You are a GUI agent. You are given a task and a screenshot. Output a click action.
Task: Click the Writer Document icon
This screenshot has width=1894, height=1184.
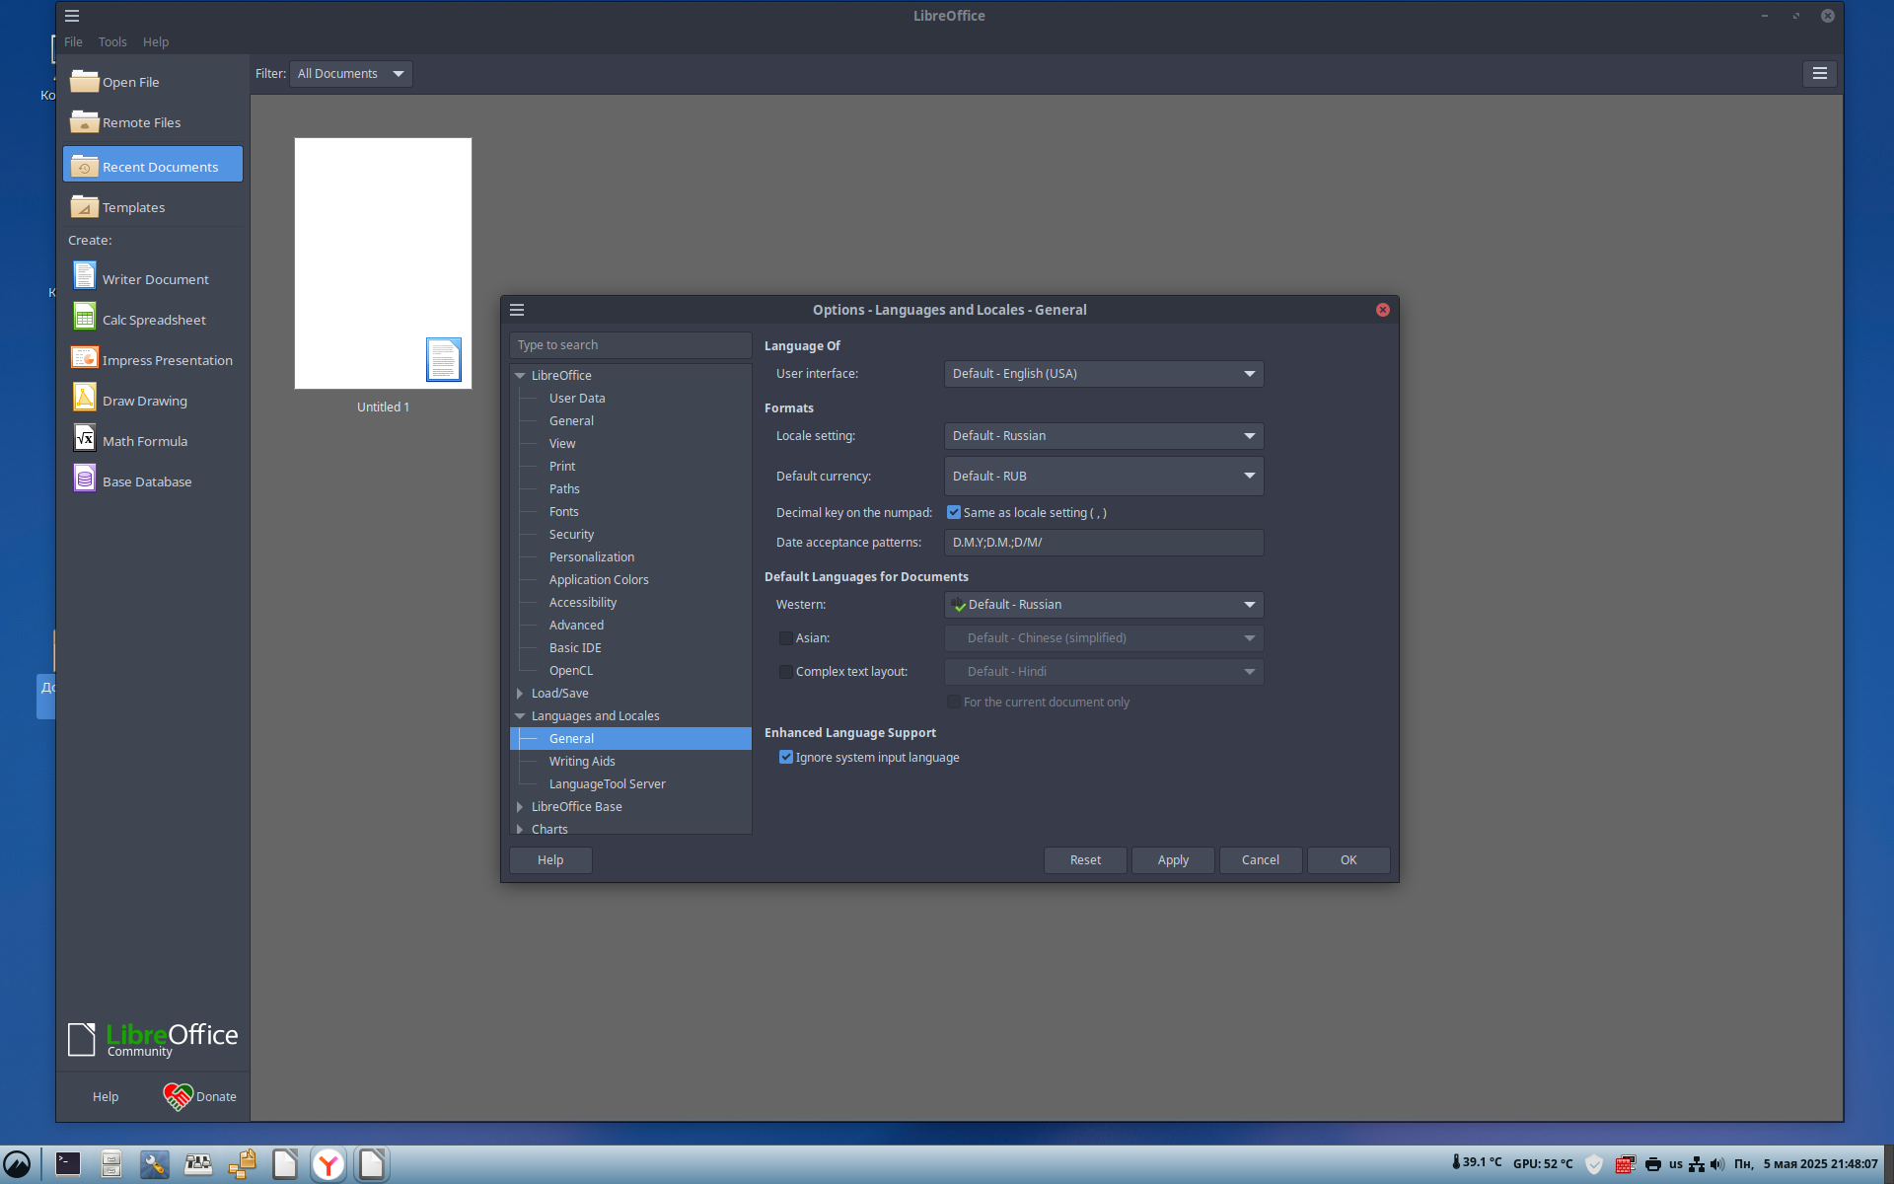coord(85,277)
